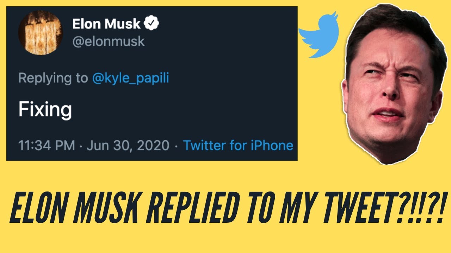This screenshot has width=451, height=253.
Task: Click the verified checkmark badge
Action: click(x=152, y=24)
